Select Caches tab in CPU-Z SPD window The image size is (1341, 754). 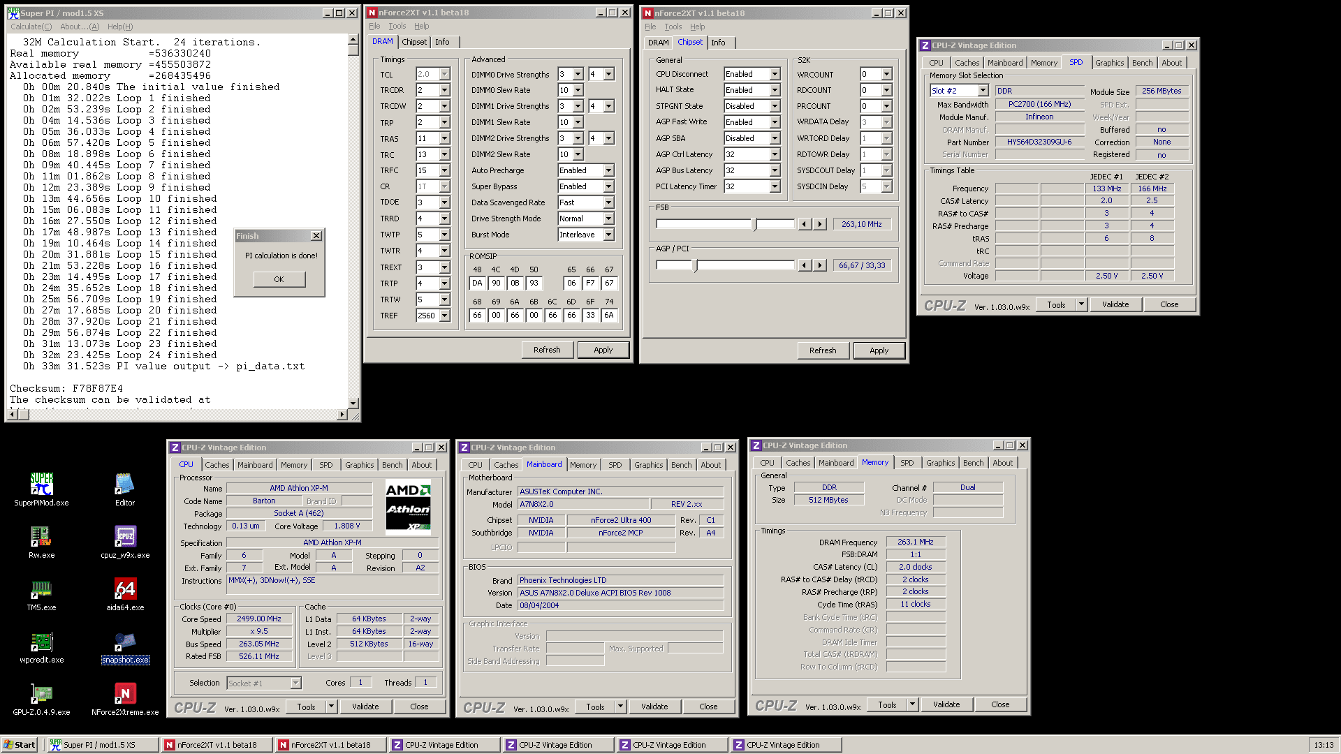pyautogui.click(x=967, y=63)
